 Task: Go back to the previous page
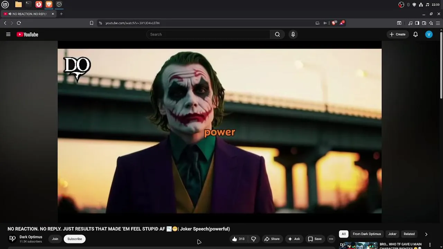click(5, 23)
